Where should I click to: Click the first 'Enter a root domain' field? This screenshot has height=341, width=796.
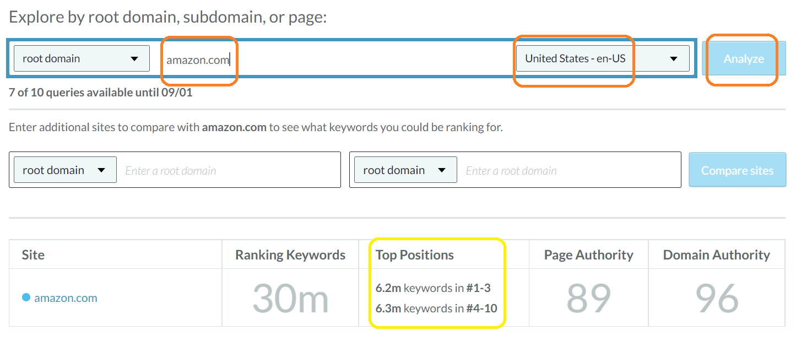click(x=229, y=170)
